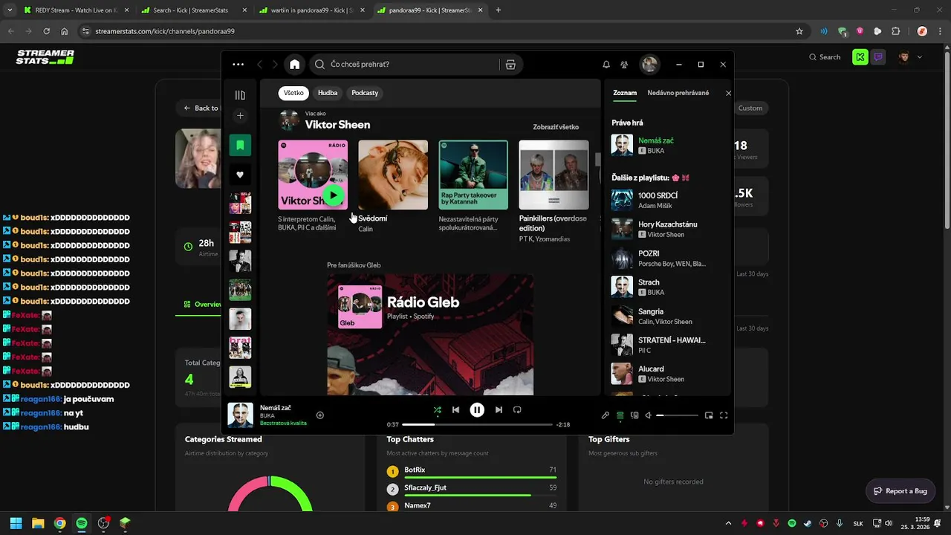951x535 pixels.
Task: Open the Spotify profile avatar
Action: (649, 65)
